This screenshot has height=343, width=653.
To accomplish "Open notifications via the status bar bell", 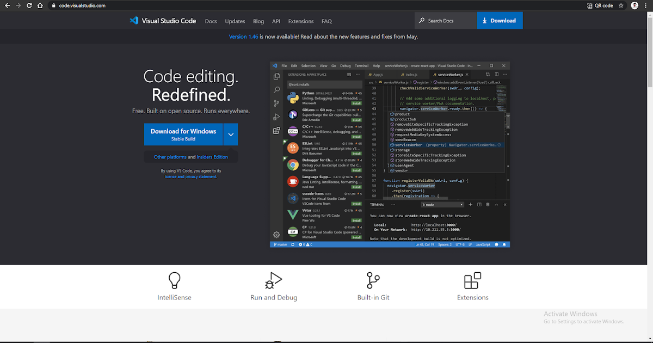I will 504,244.
